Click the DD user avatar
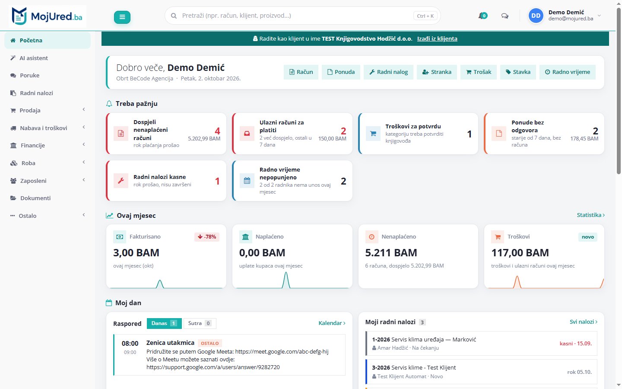 [536, 16]
